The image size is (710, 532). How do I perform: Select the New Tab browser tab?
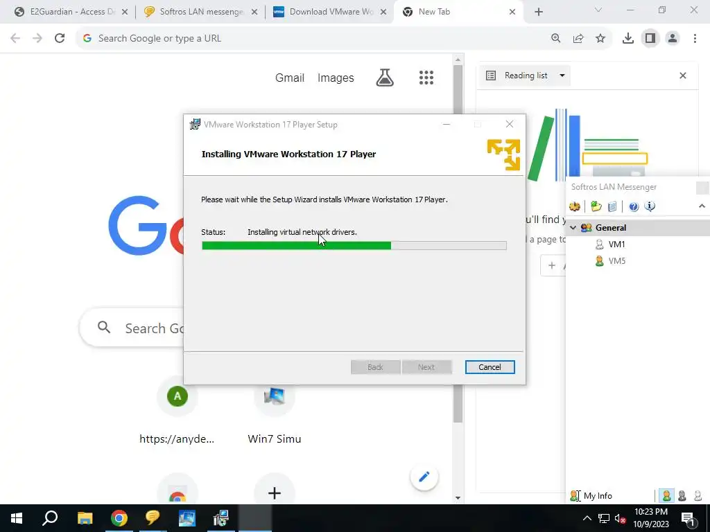coord(458,12)
